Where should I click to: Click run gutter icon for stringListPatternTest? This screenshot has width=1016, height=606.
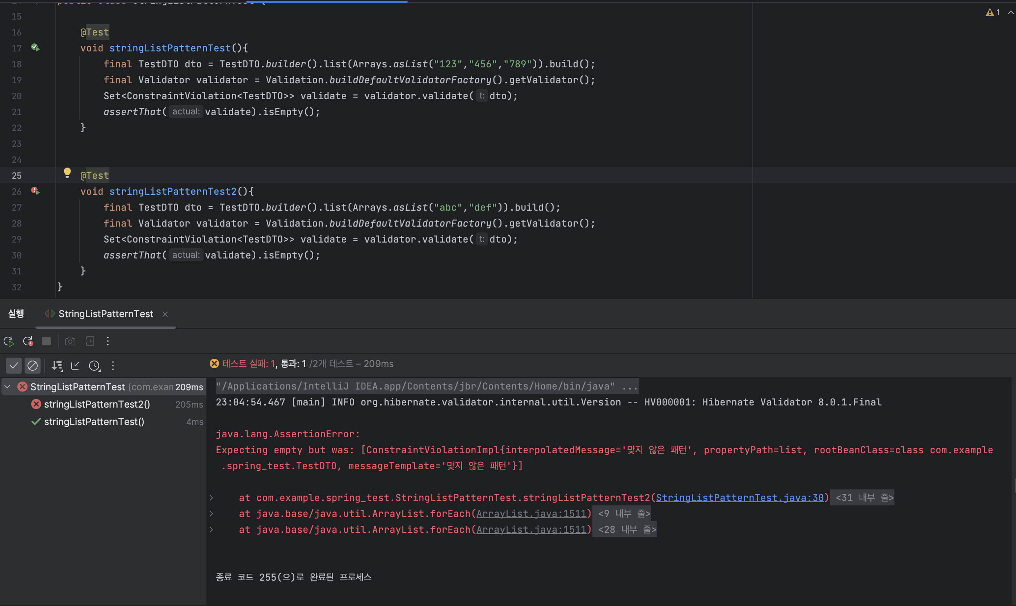coord(35,48)
